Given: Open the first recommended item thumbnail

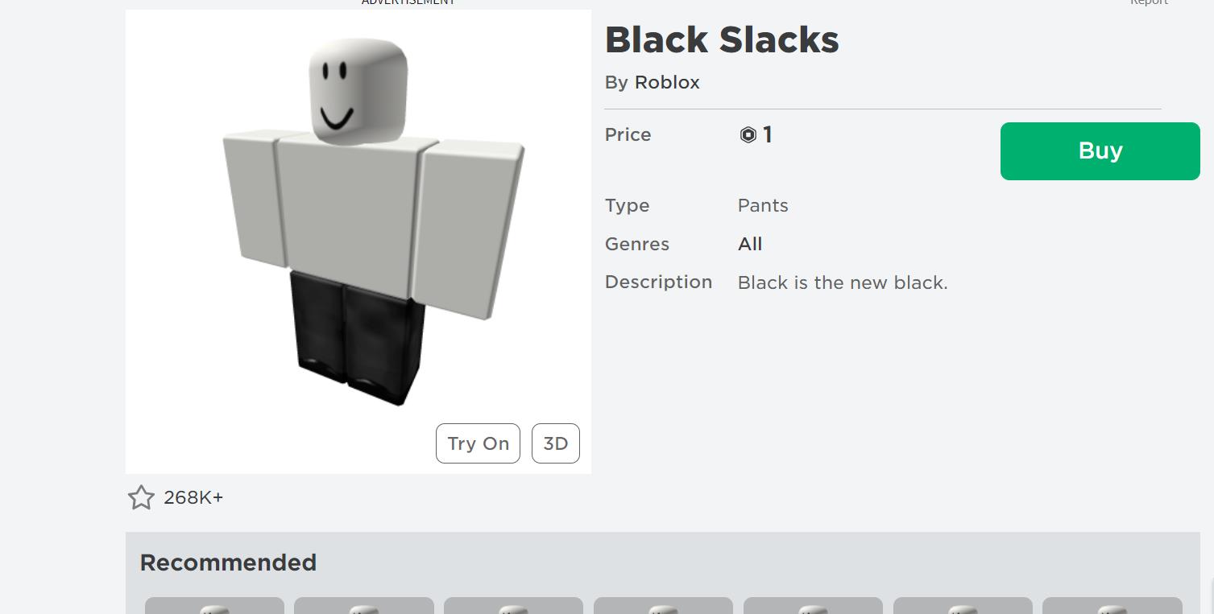Looking at the screenshot, I should click(214, 605).
